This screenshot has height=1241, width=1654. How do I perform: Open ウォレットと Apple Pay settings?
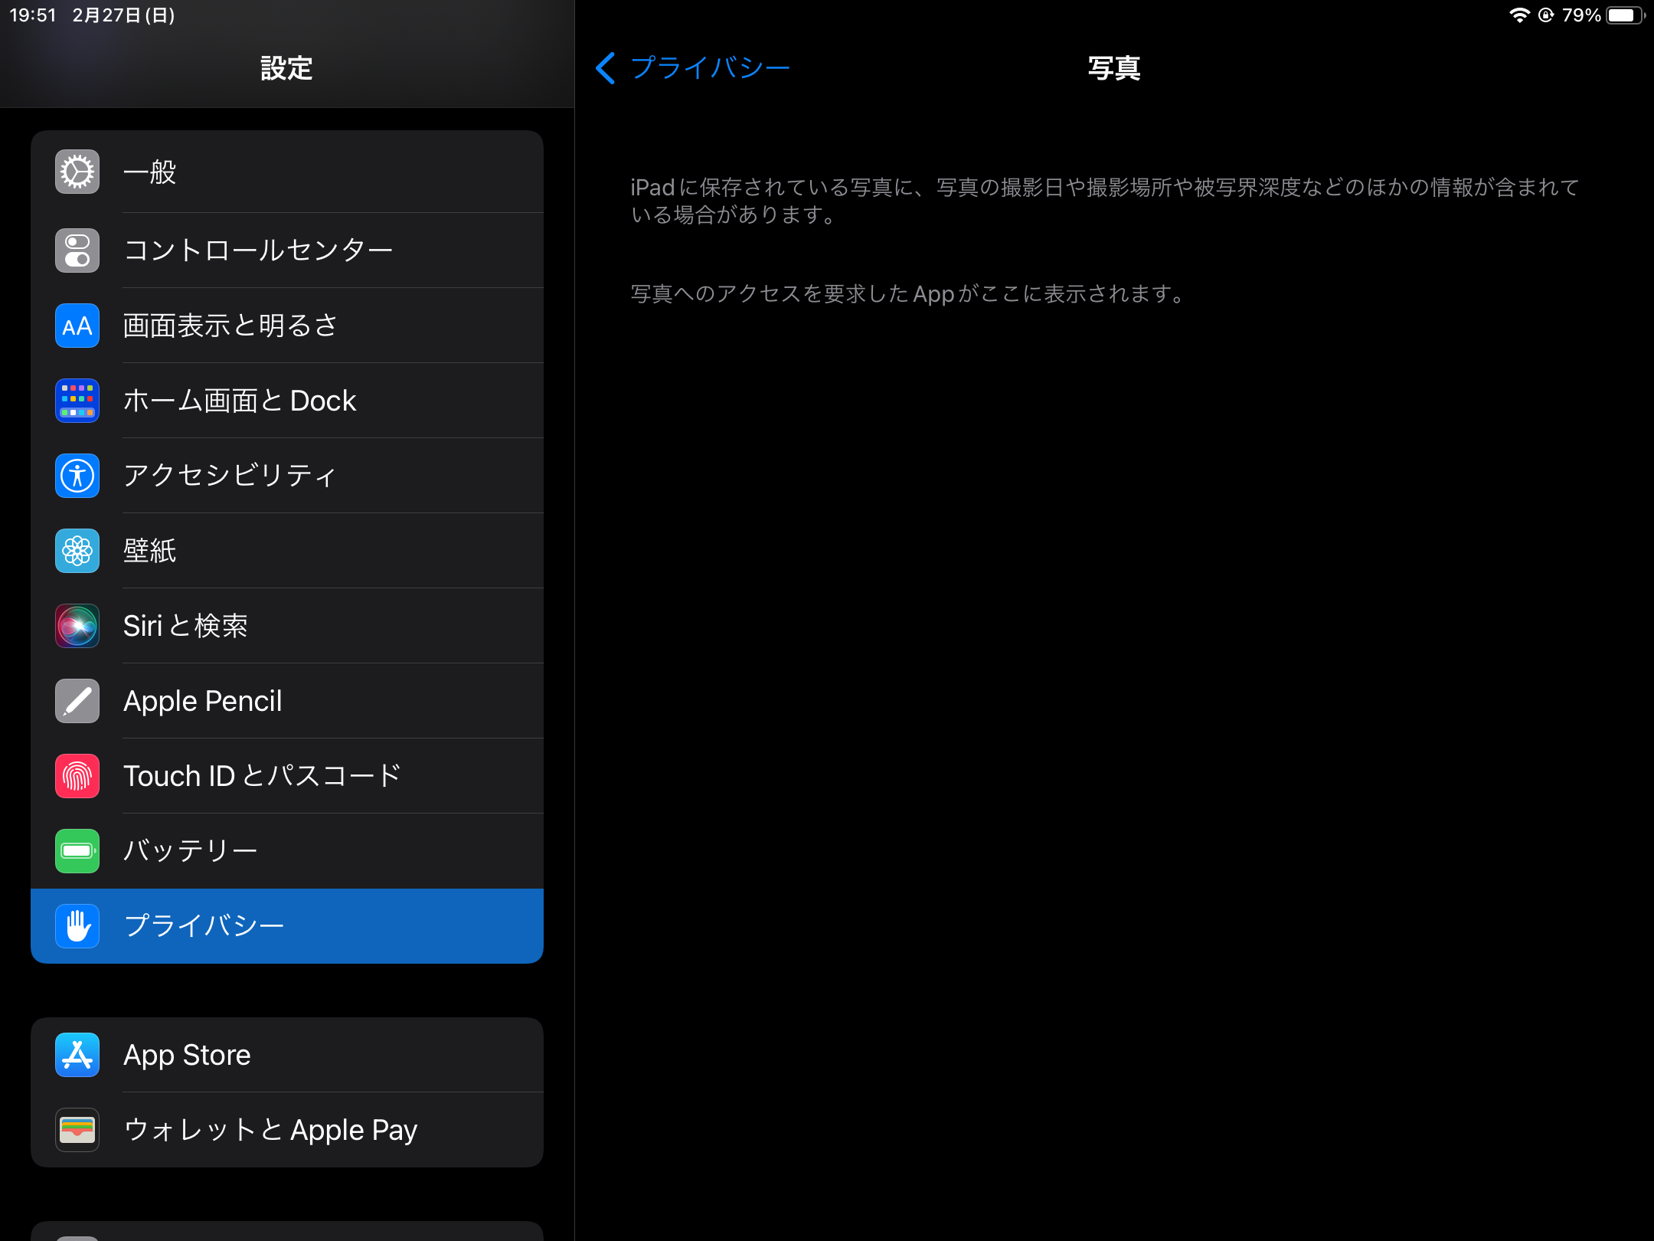(270, 1130)
